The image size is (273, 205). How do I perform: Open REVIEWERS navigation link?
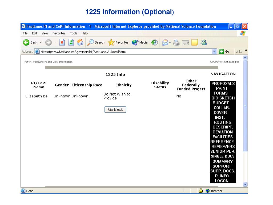tap(223, 147)
